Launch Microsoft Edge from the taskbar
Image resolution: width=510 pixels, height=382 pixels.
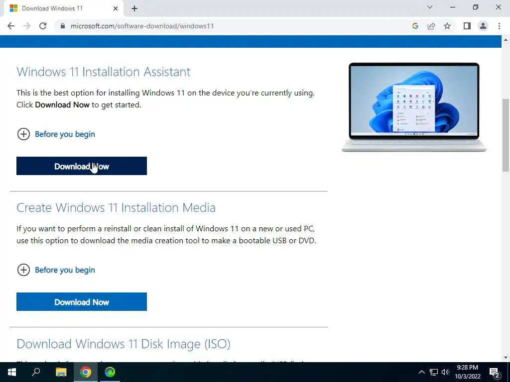(x=110, y=372)
